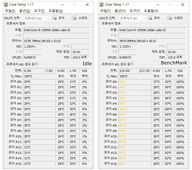Expand the 프로세서 #0 dropdown in the Idle window
192x170 pixels.
tap(38, 18)
